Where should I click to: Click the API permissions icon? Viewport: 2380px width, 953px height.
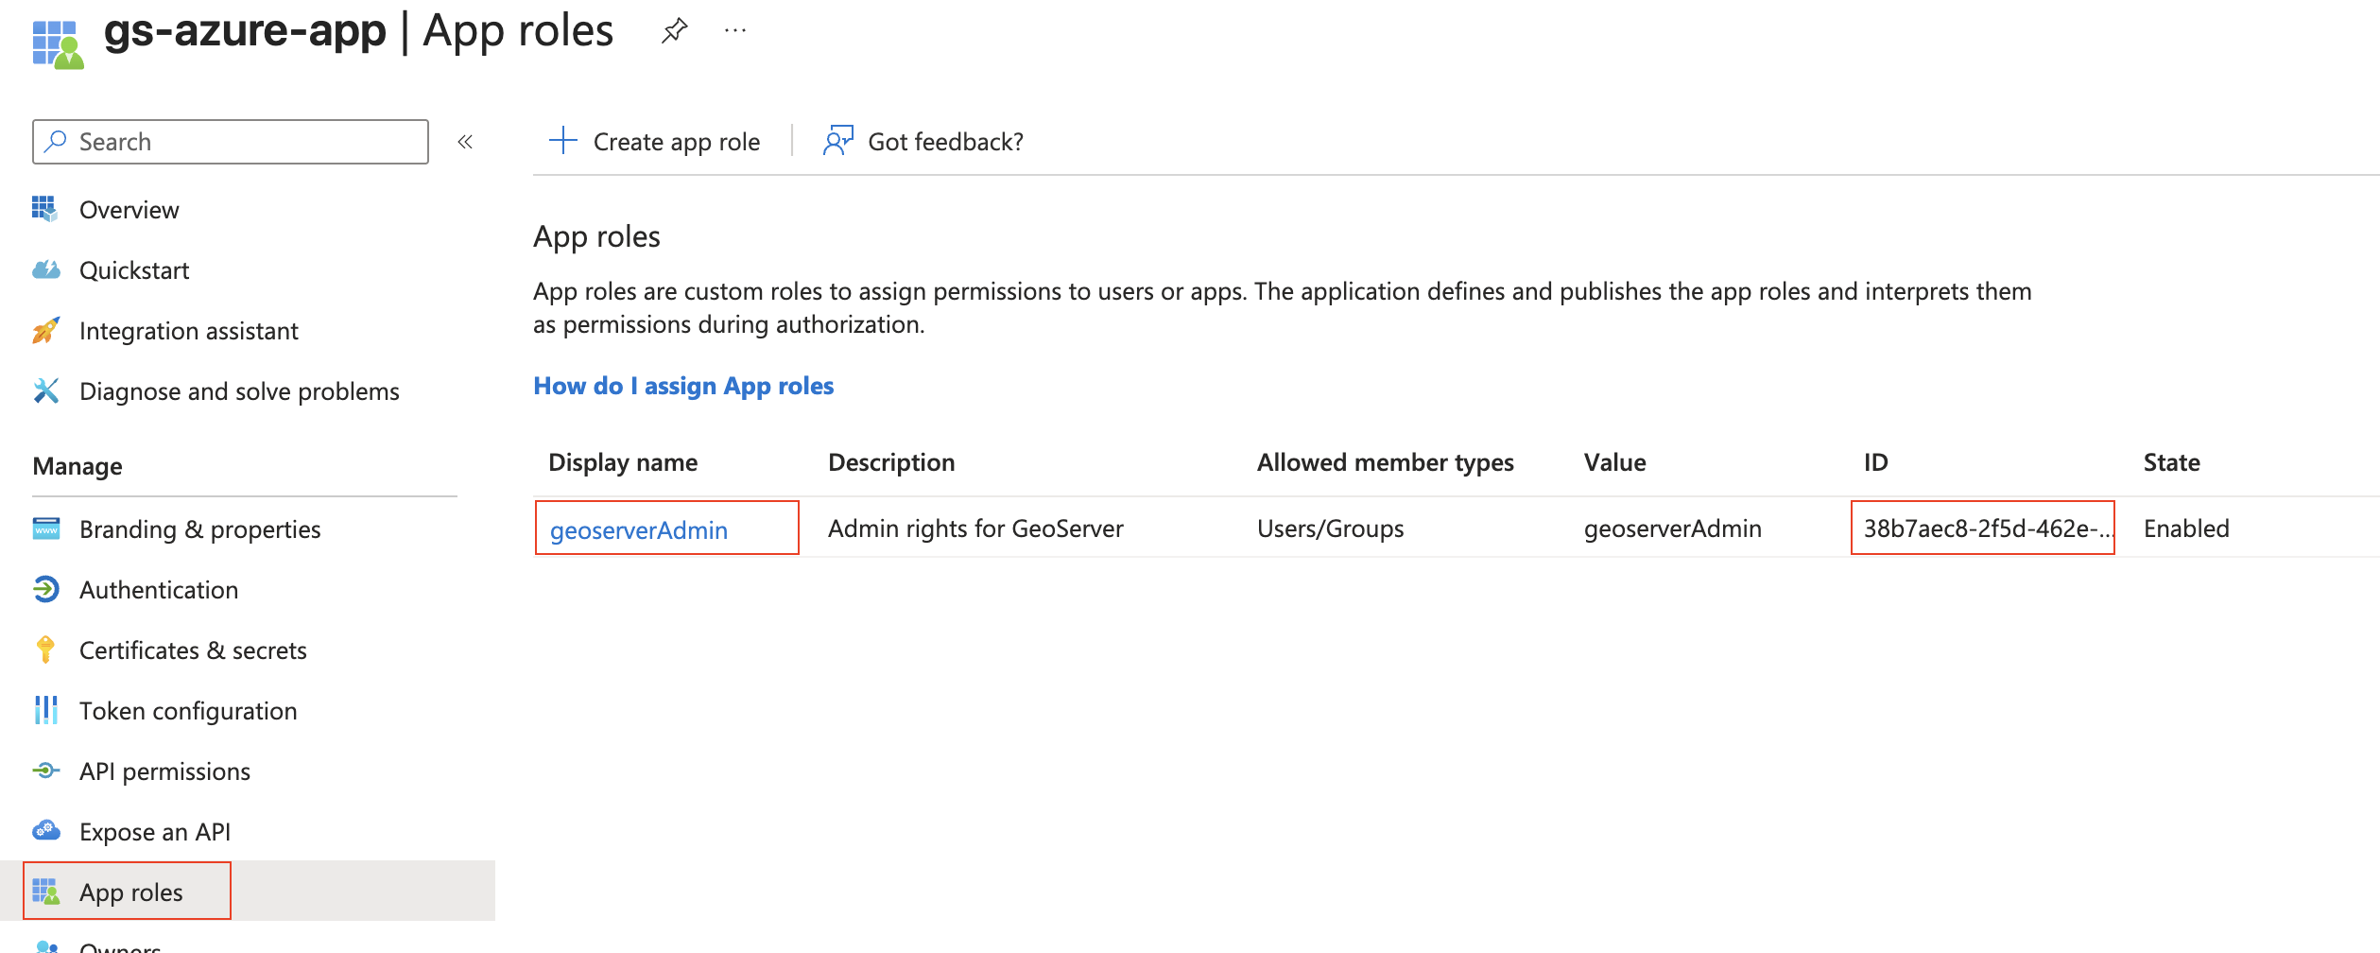coord(45,771)
